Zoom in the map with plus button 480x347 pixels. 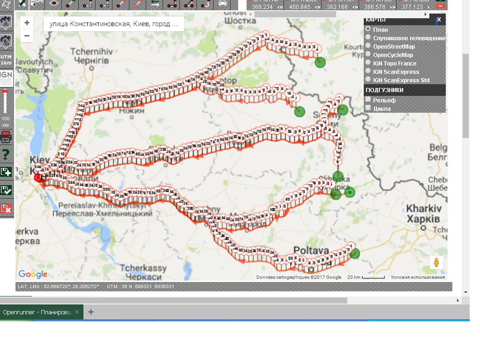point(27,23)
